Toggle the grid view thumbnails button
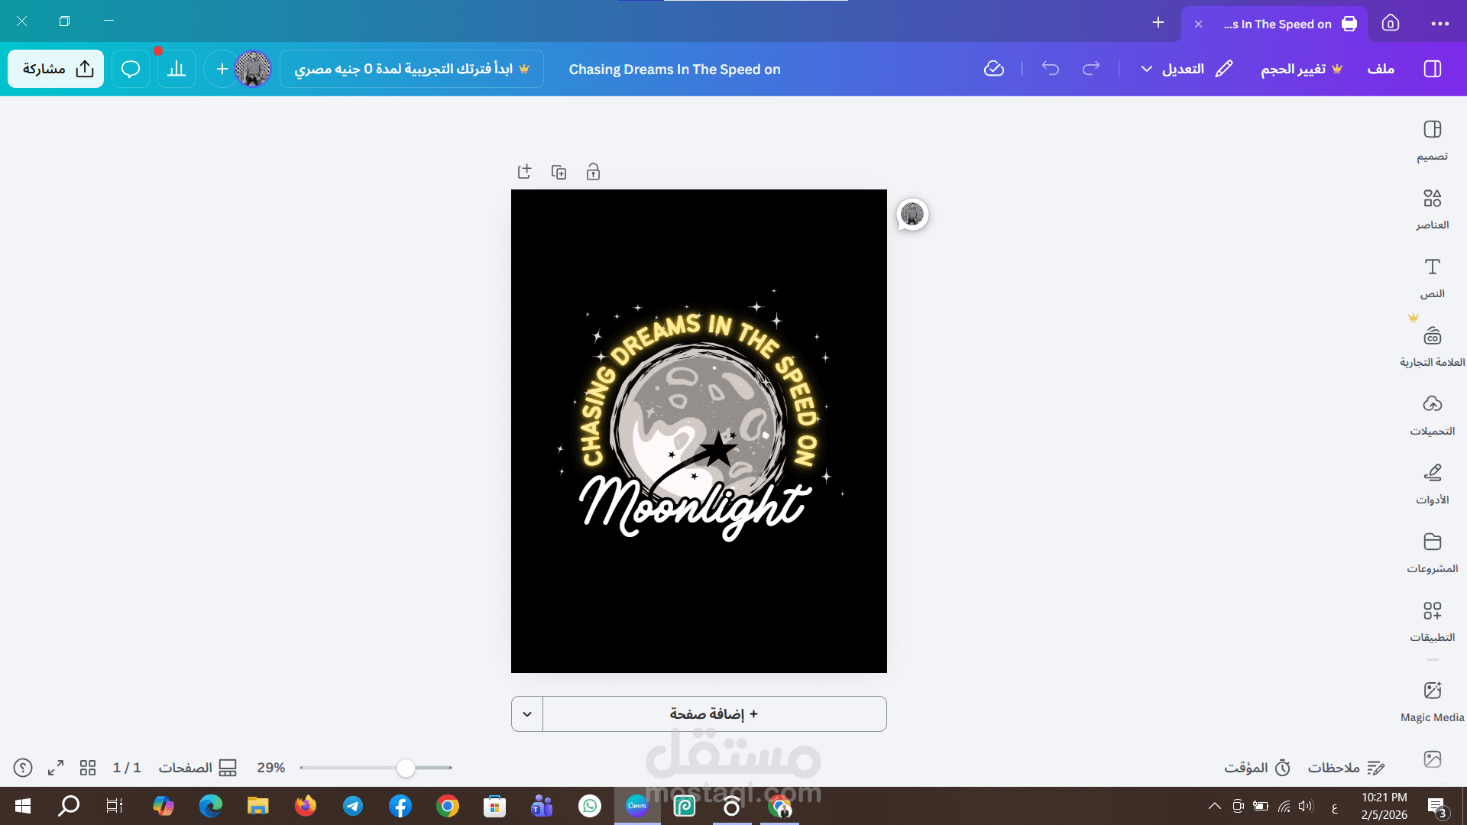The width and height of the screenshot is (1467, 825). [88, 768]
